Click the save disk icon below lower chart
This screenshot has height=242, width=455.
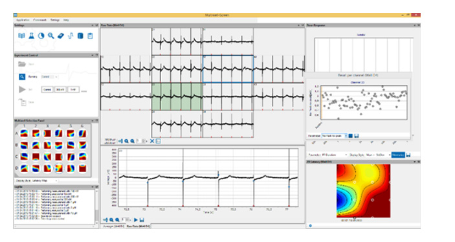pos(142,220)
